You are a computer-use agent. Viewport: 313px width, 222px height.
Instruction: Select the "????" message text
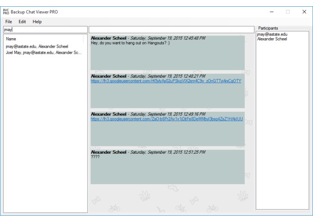[95, 157]
